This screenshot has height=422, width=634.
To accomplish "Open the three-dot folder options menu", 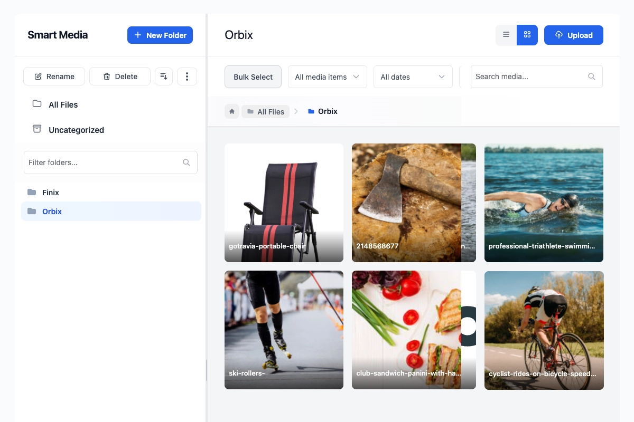I will (x=187, y=76).
